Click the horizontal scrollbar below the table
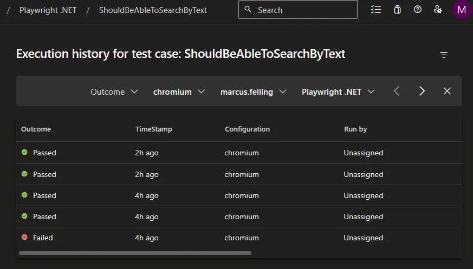Viewport: 473px width, 269px height. pyautogui.click(x=135, y=253)
